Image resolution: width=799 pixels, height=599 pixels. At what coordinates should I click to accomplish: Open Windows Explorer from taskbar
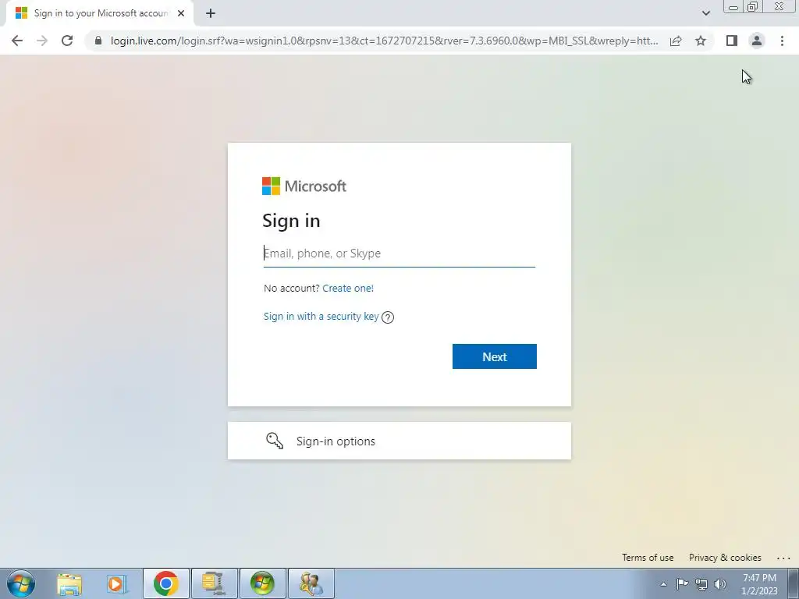pyautogui.click(x=69, y=583)
